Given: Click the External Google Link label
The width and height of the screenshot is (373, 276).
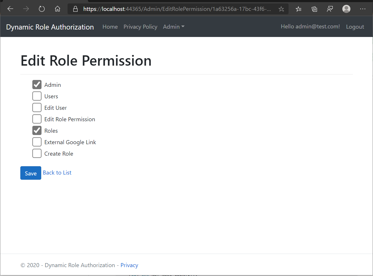Looking at the screenshot, I should (70, 142).
